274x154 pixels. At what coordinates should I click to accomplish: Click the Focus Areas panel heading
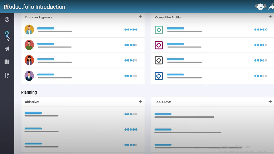point(163,102)
